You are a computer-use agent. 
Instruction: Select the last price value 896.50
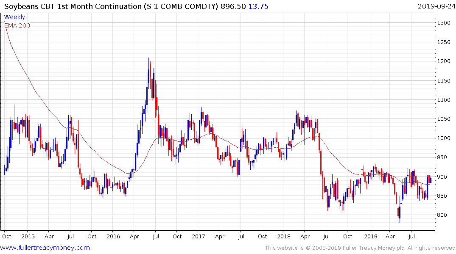click(233, 6)
